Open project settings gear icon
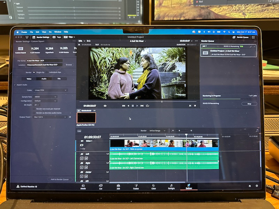The image size is (279, 209). coord(257,186)
